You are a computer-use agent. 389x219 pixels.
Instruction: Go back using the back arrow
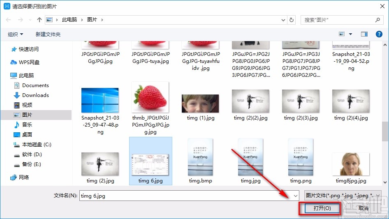[x=8, y=20]
